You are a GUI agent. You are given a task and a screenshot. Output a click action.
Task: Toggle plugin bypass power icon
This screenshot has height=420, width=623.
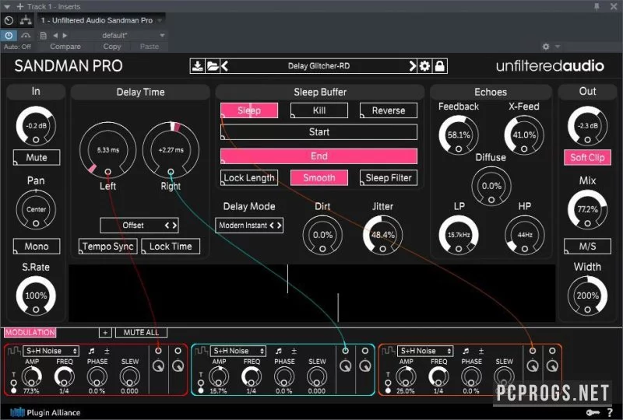[x=9, y=35]
